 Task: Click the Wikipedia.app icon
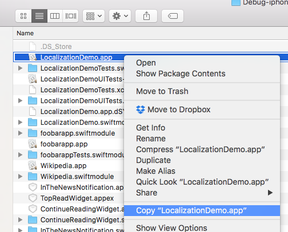[x=33, y=165]
